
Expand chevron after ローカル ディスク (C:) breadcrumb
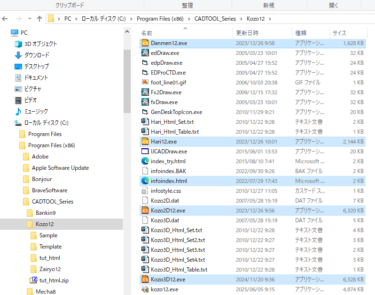click(131, 19)
